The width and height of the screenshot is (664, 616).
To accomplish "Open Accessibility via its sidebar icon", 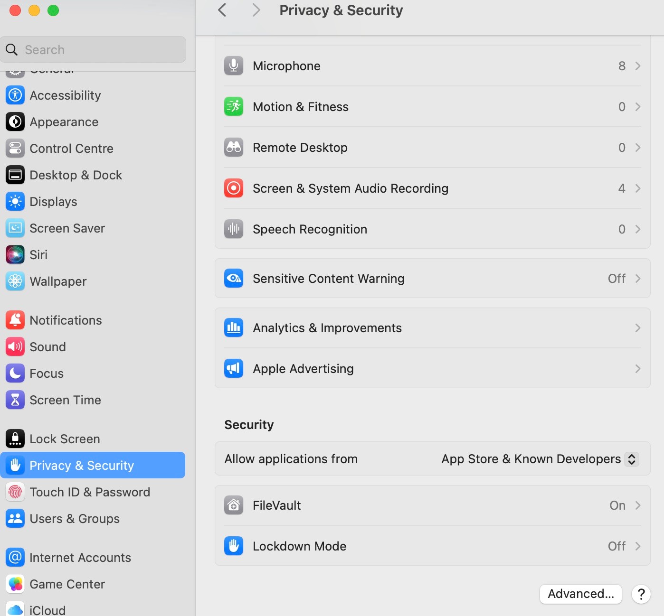I will click(x=15, y=95).
